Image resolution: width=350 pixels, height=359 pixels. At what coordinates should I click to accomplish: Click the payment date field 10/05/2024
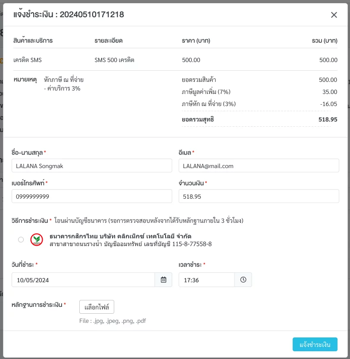[83, 280]
